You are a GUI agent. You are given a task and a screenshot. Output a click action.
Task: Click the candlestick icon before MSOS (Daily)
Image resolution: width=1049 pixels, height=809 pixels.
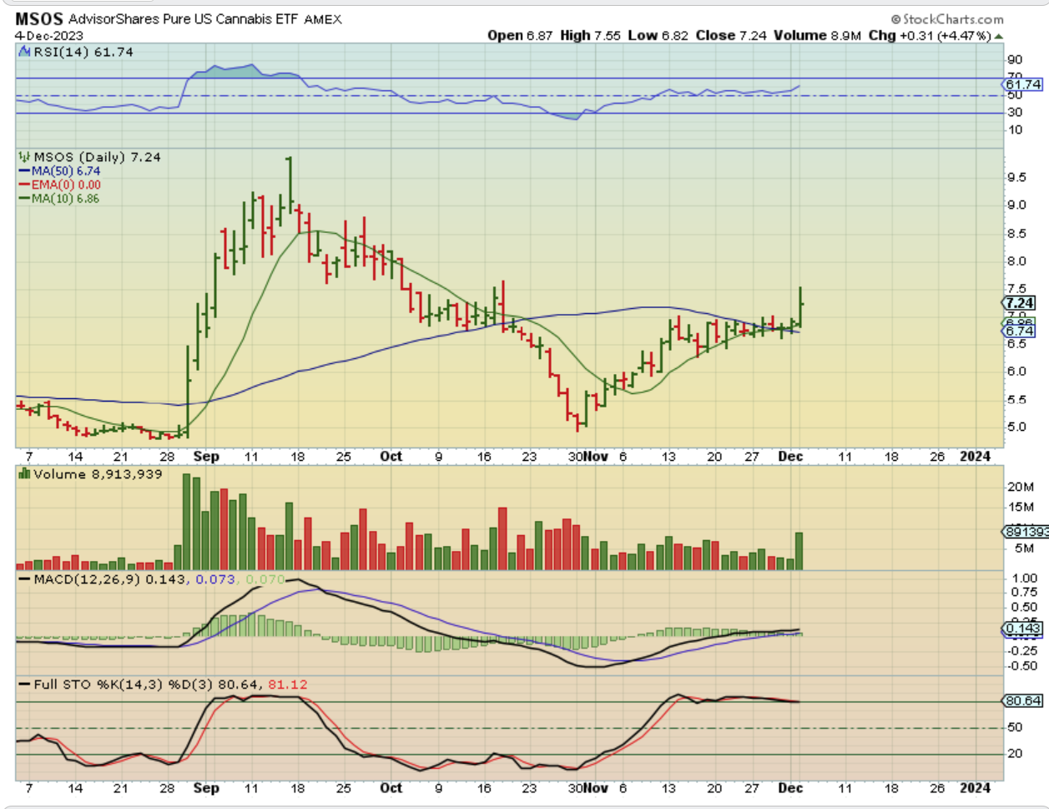point(25,157)
